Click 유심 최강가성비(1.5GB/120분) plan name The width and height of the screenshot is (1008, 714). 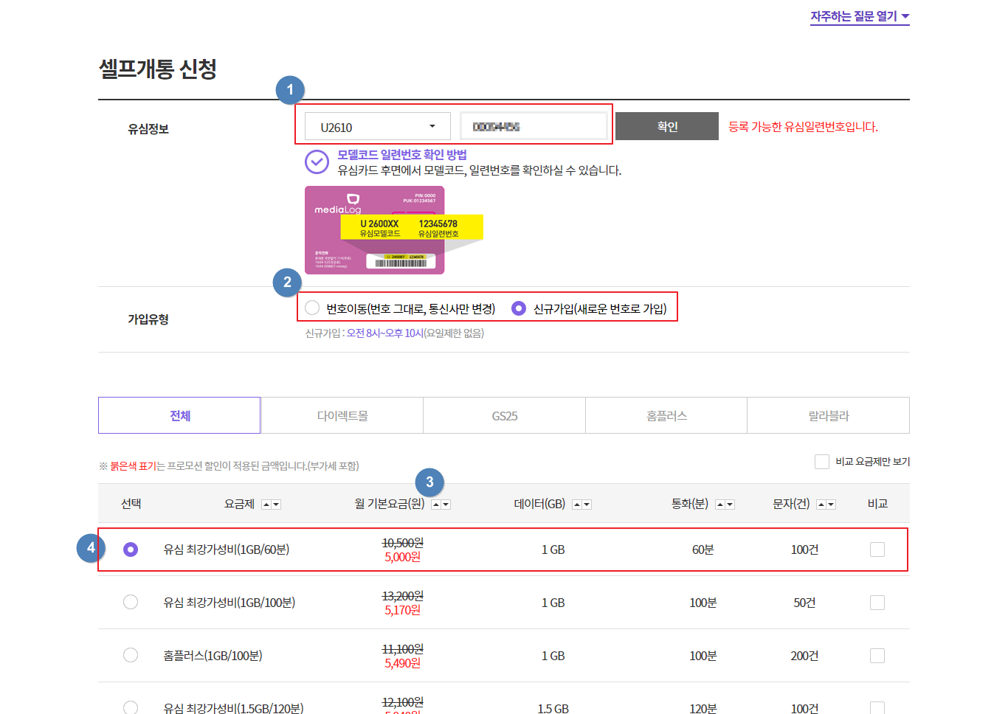233,708
